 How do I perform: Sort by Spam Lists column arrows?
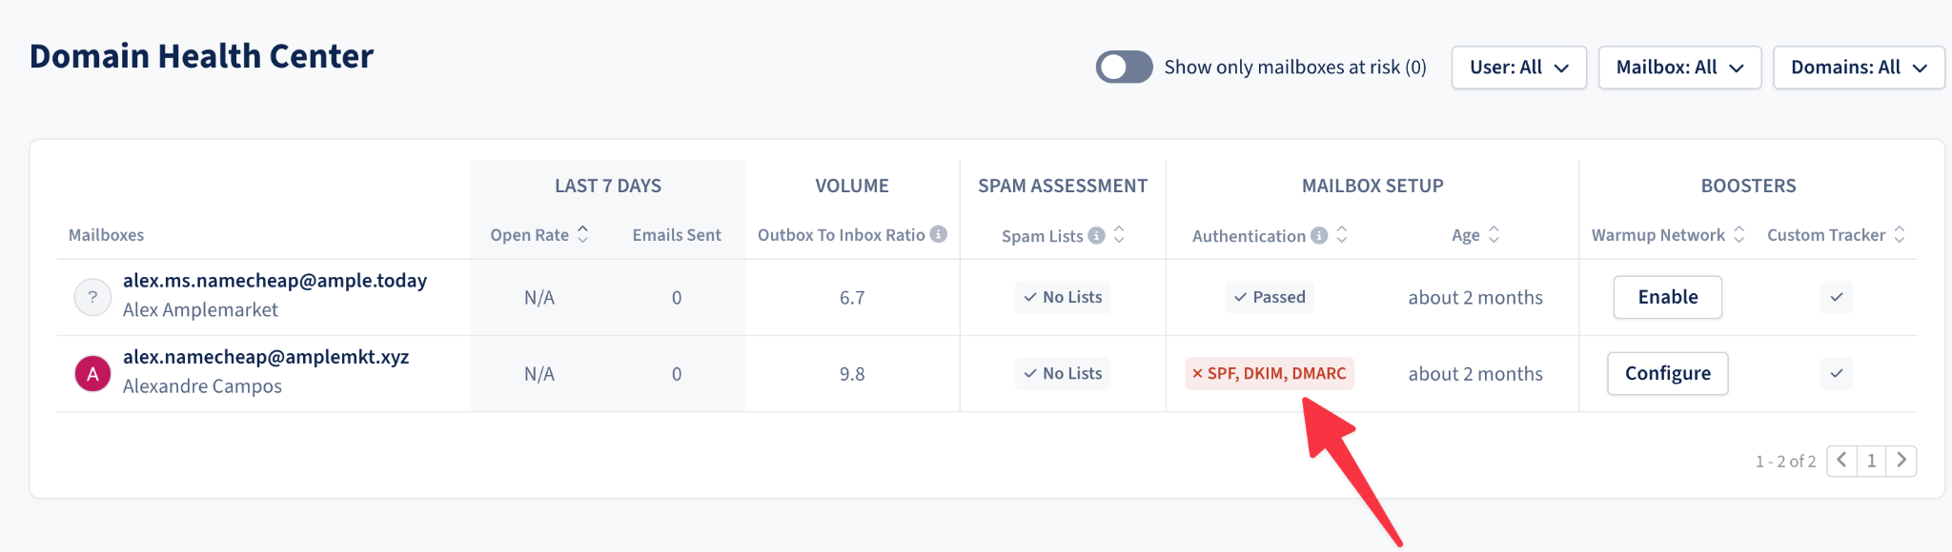point(1119,234)
